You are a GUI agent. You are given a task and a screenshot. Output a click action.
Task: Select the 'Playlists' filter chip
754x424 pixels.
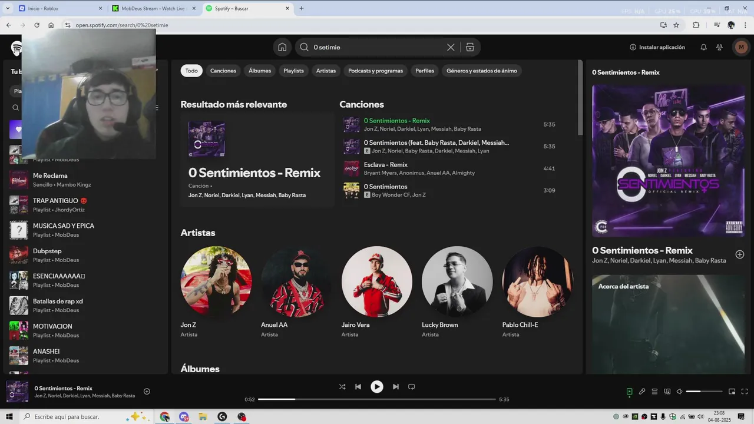tap(293, 71)
